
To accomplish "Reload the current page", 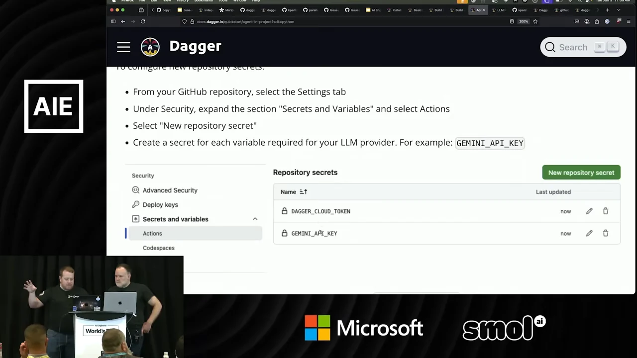I will 143,21.
